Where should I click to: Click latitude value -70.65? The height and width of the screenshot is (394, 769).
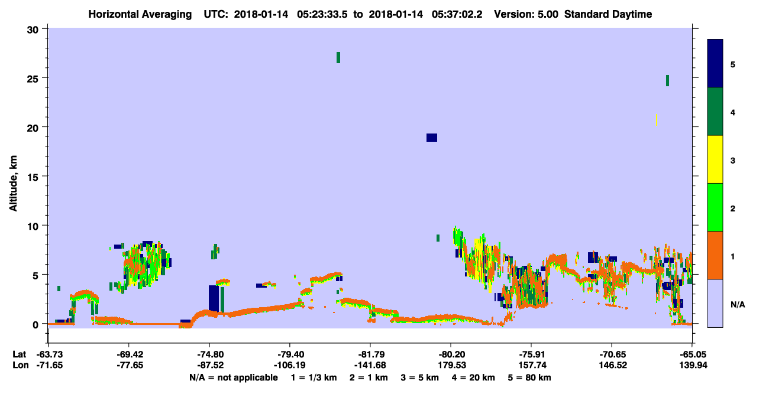pos(611,354)
